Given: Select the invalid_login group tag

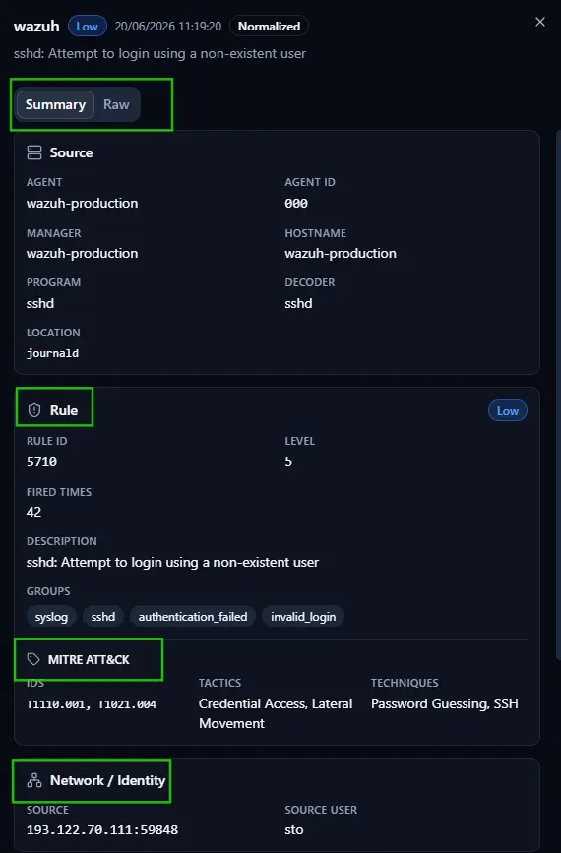Looking at the screenshot, I should click(x=303, y=617).
